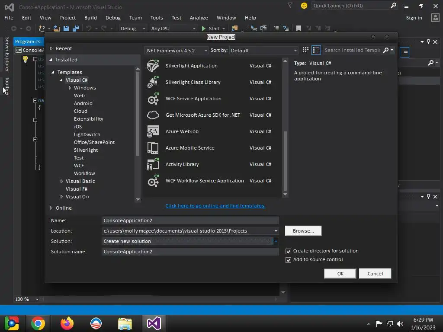Screen dimensions: 443x332
Task: Open the Solution 'Create new solution' dropdown
Action: click(276, 241)
